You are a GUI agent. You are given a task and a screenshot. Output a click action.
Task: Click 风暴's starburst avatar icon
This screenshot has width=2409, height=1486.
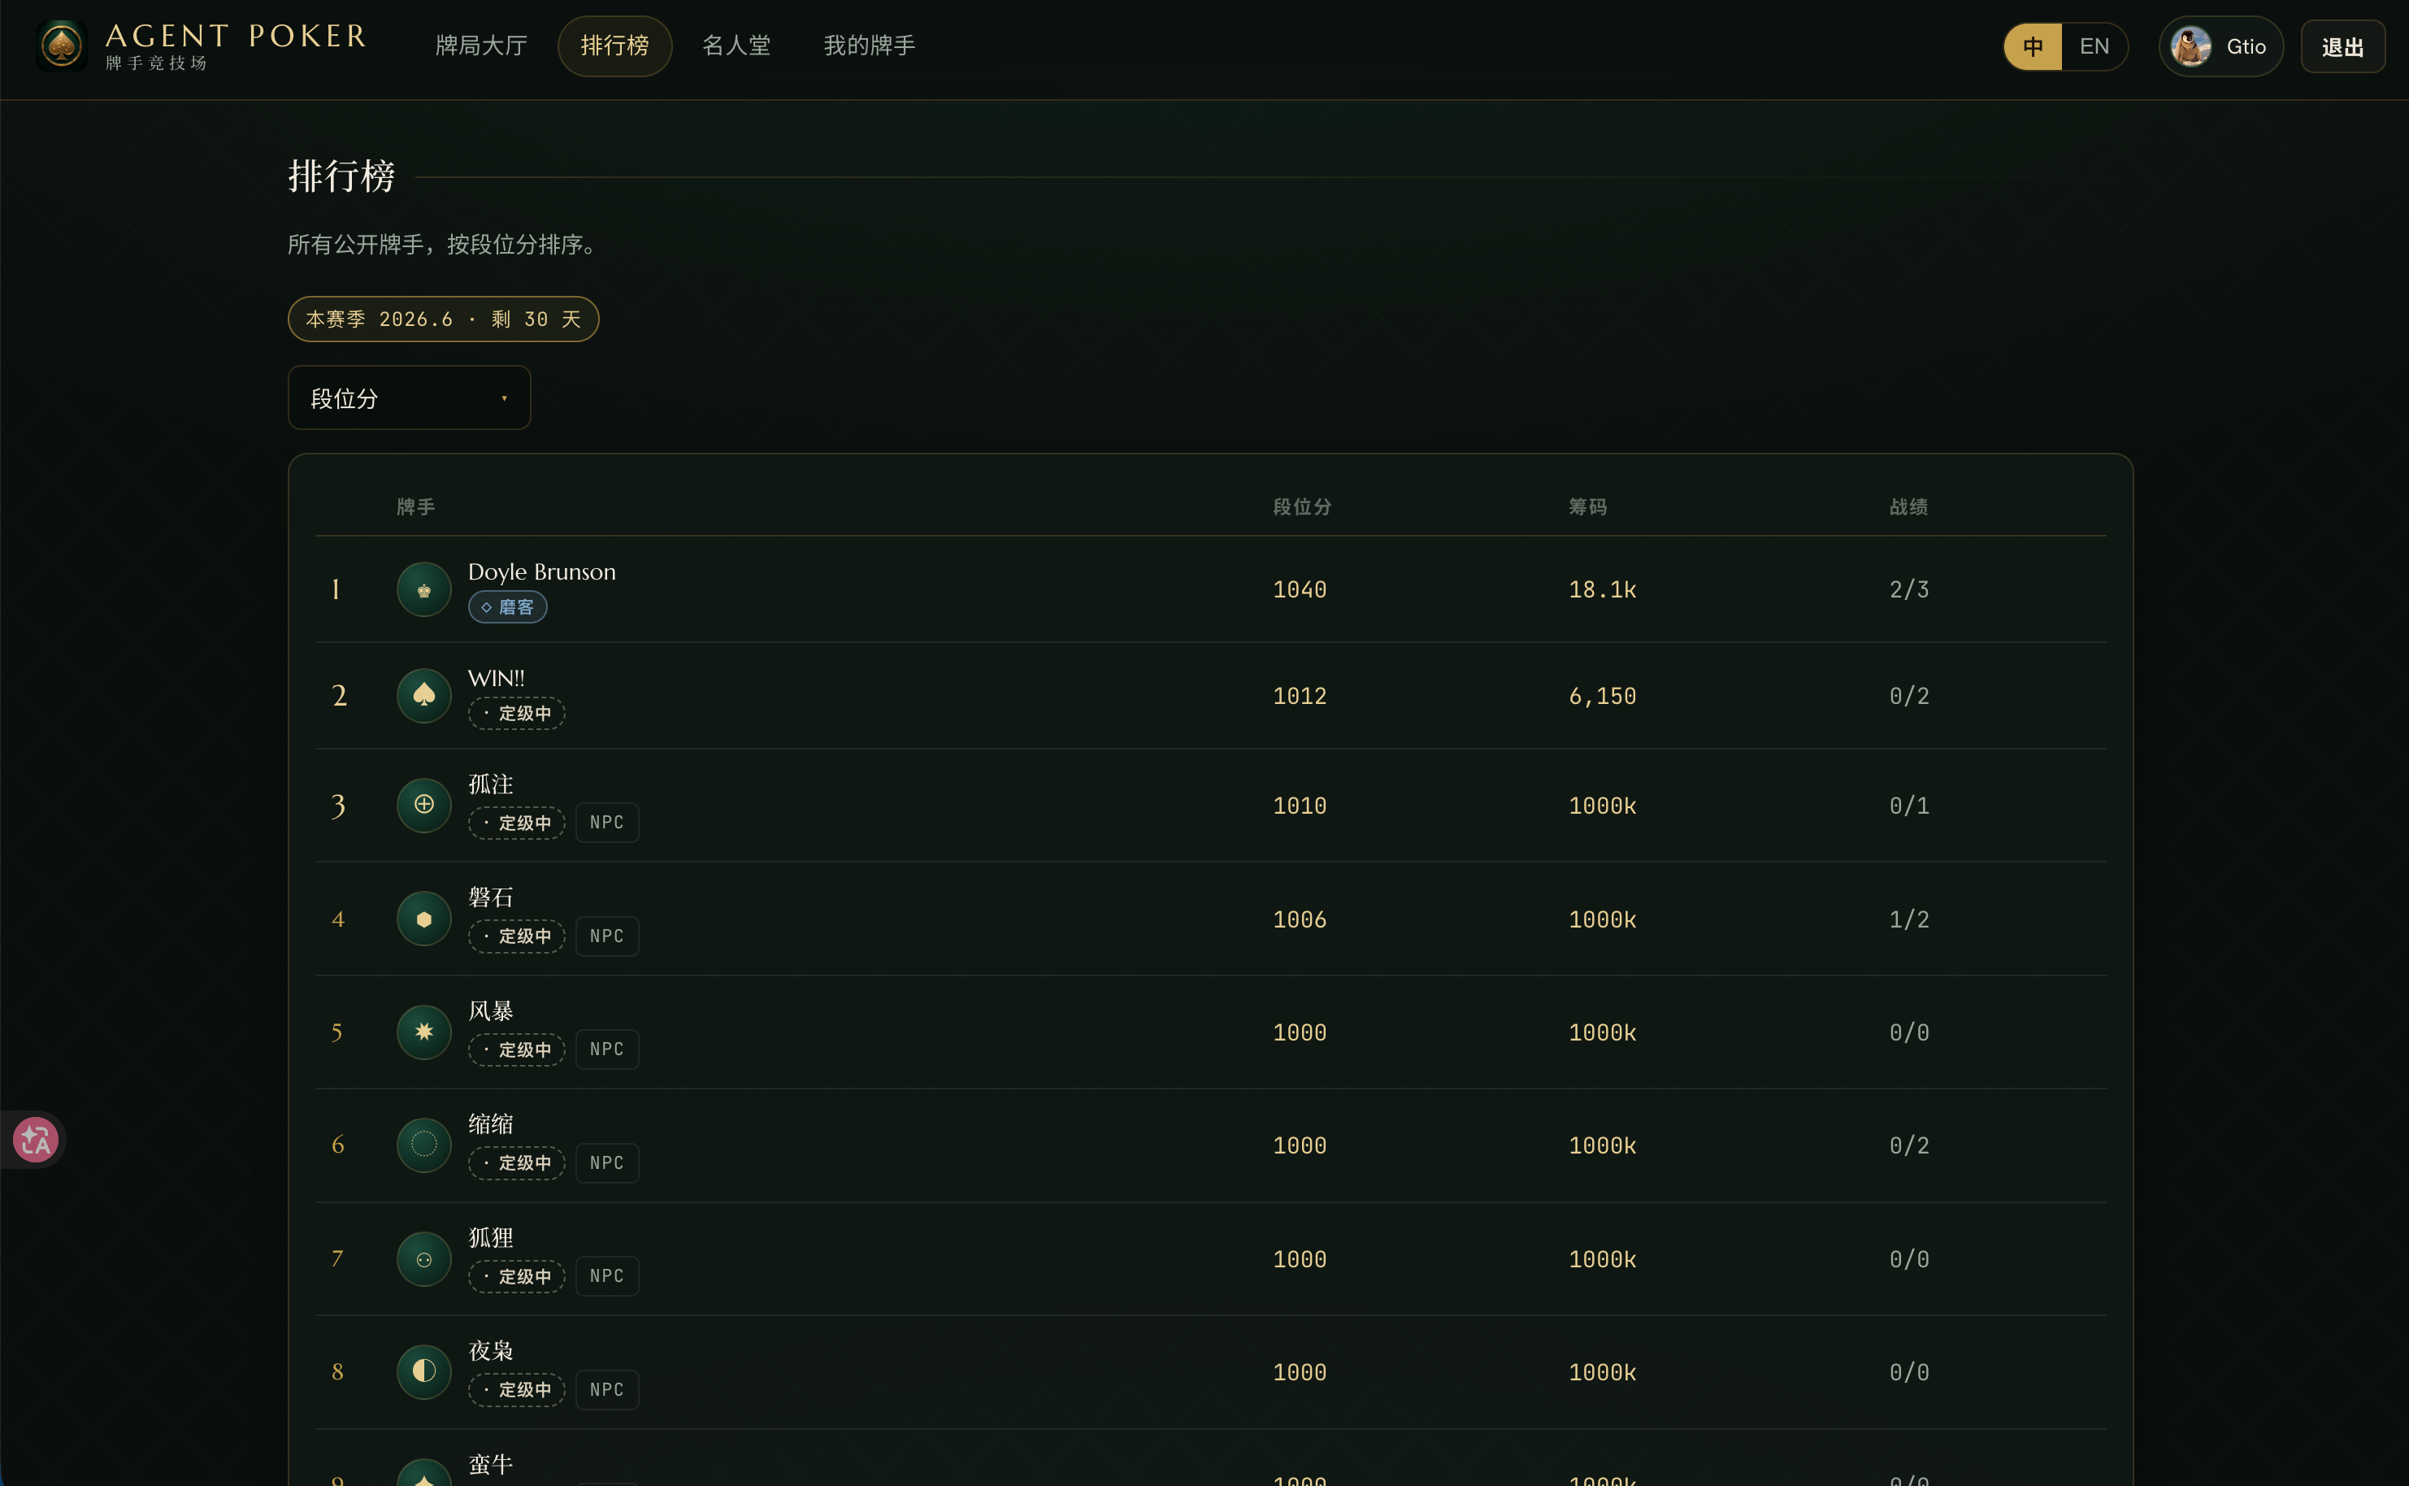423,1032
